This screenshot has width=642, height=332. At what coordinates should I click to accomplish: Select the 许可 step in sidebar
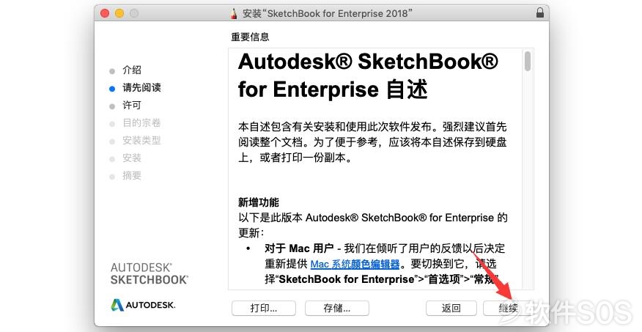132,106
